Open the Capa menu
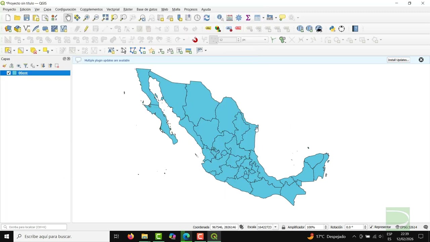 (x=47, y=9)
